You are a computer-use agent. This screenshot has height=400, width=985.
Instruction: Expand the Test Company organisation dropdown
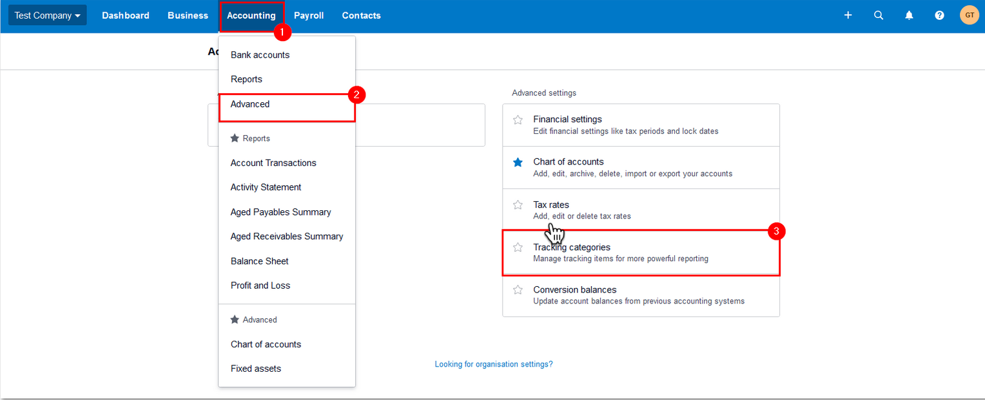pos(47,15)
